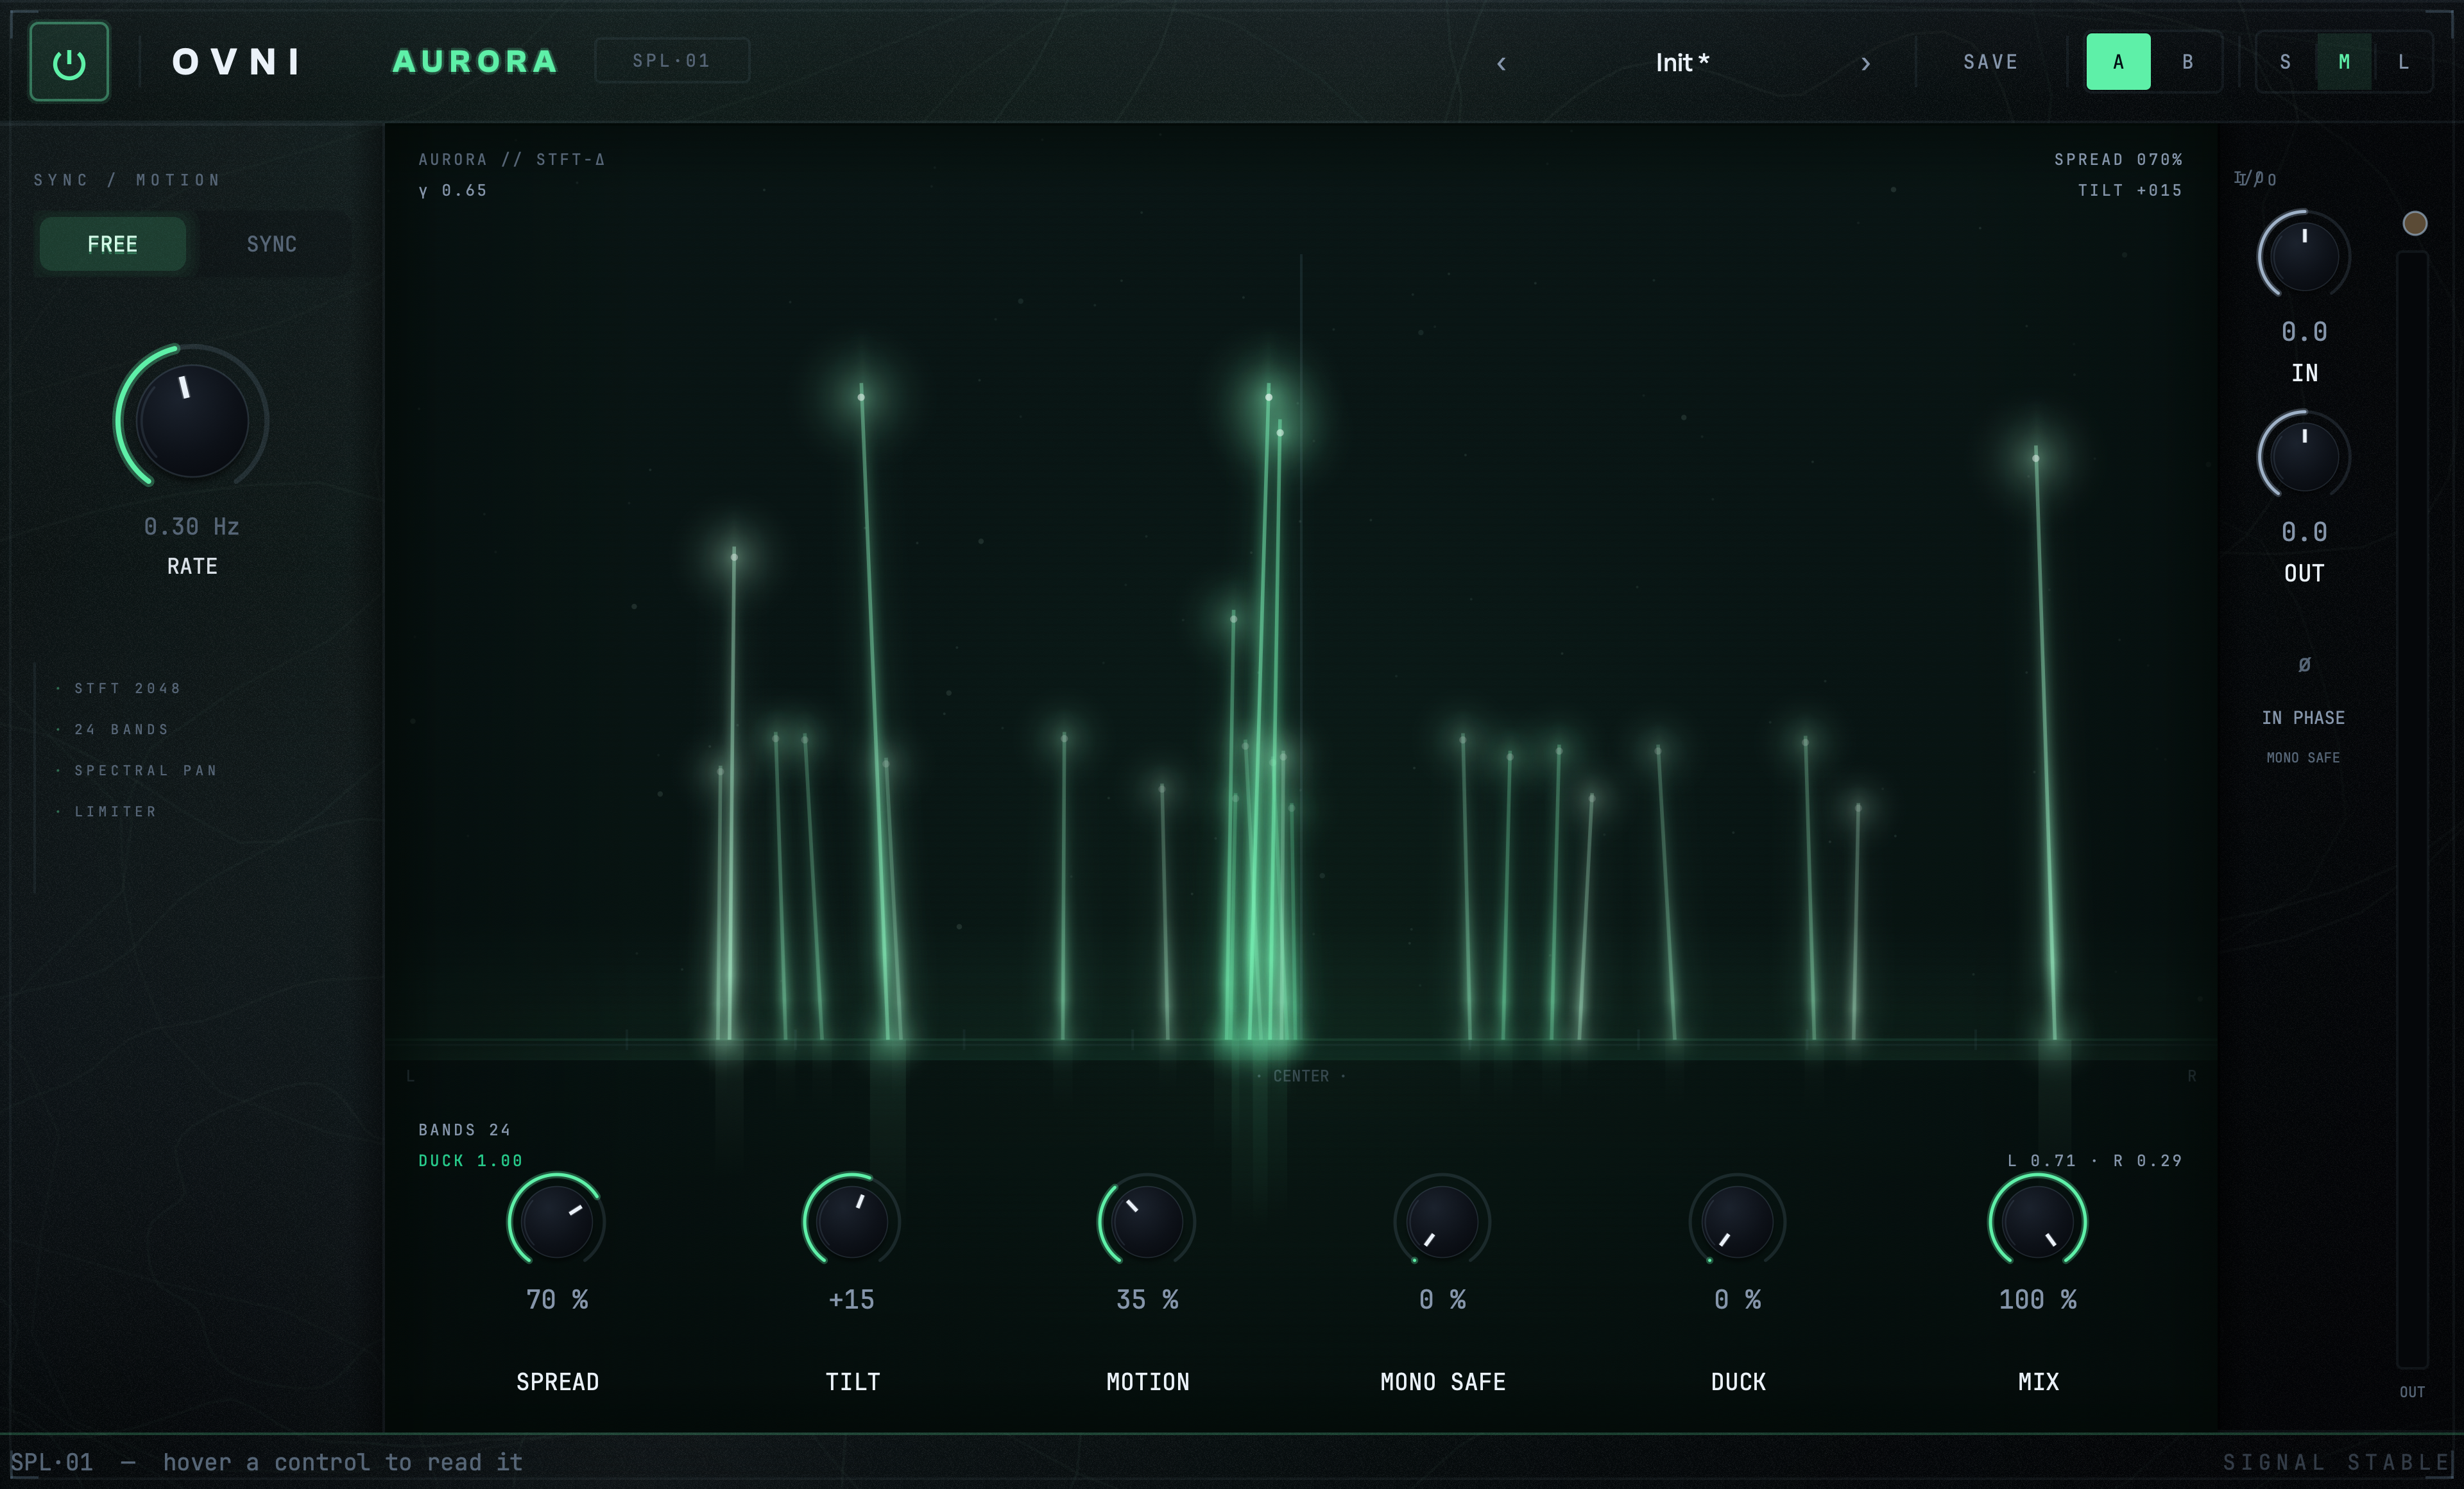Screen dimensions: 2464x1489
Task: Switch motion mode to FREE
Action: (112, 244)
